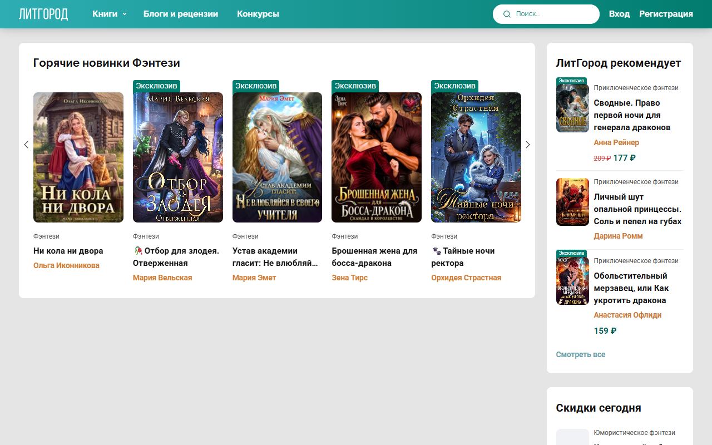Open Брошенная жена для босса-дракона cover
This screenshot has height=445, width=712.
tap(377, 157)
